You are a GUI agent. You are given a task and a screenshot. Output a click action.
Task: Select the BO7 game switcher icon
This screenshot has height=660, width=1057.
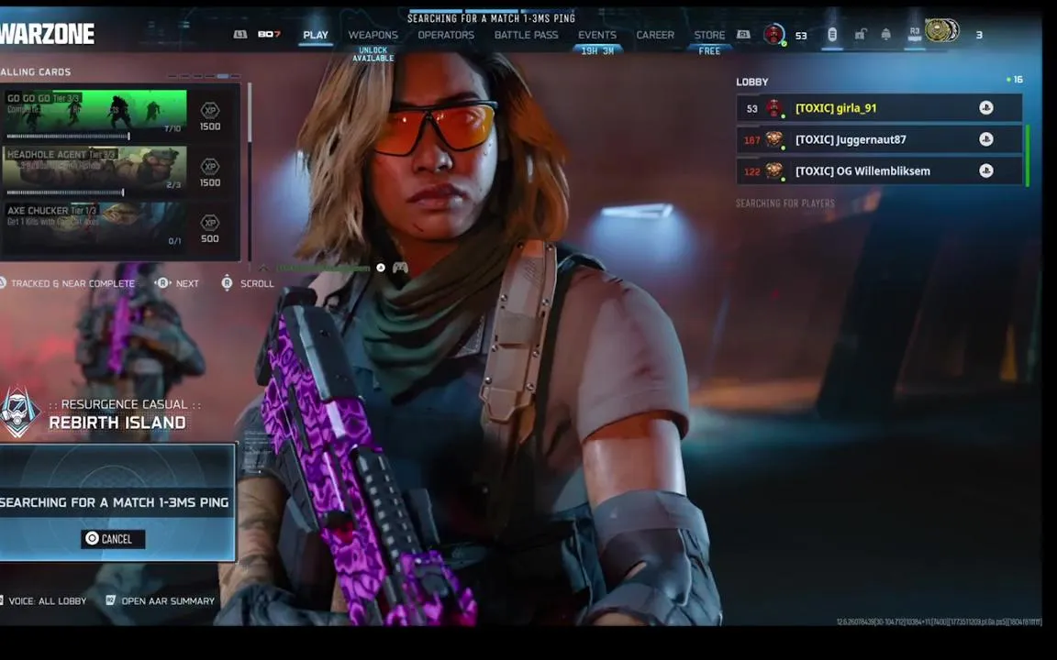pos(269,34)
